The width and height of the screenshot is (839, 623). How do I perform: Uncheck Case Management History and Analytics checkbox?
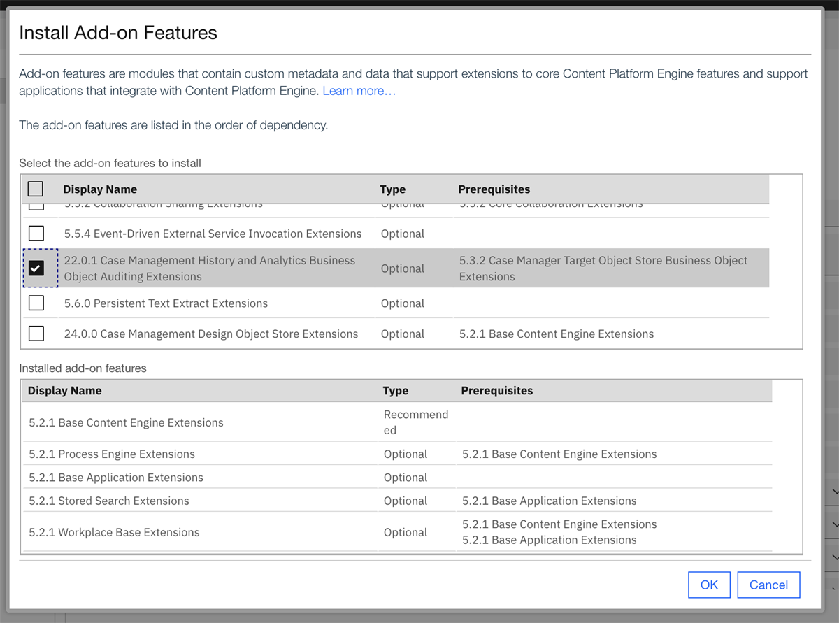pyautogui.click(x=36, y=268)
